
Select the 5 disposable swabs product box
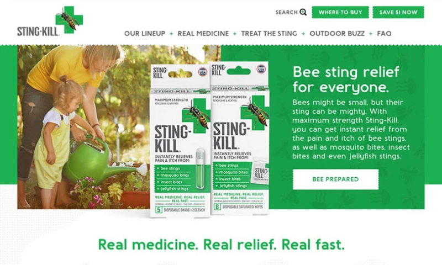pos(181,141)
